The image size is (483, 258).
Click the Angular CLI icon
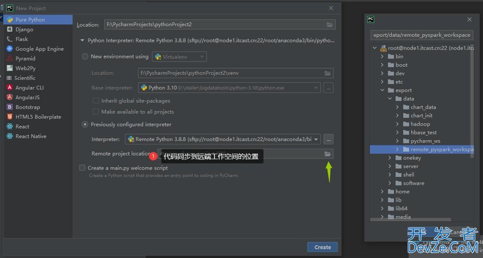tap(10, 87)
